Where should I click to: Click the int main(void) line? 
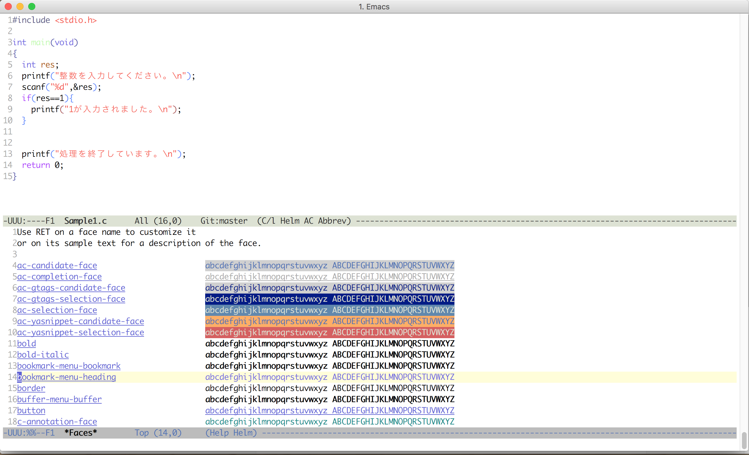(45, 42)
